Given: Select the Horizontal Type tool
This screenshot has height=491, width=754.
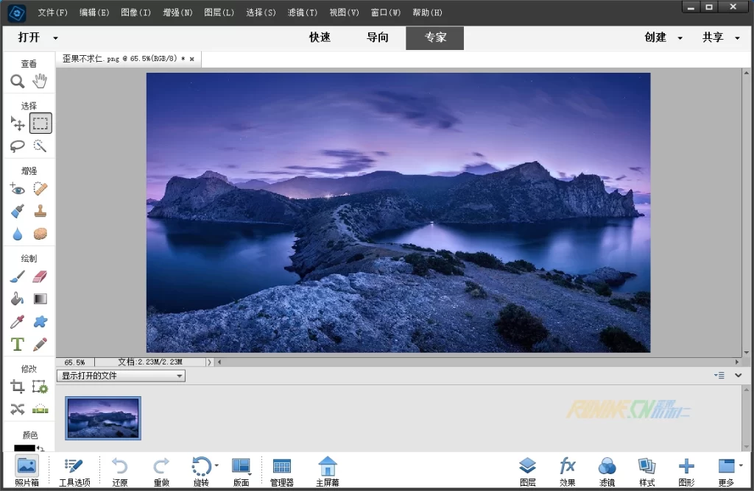Looking at the screenshot, I should 17,343.
